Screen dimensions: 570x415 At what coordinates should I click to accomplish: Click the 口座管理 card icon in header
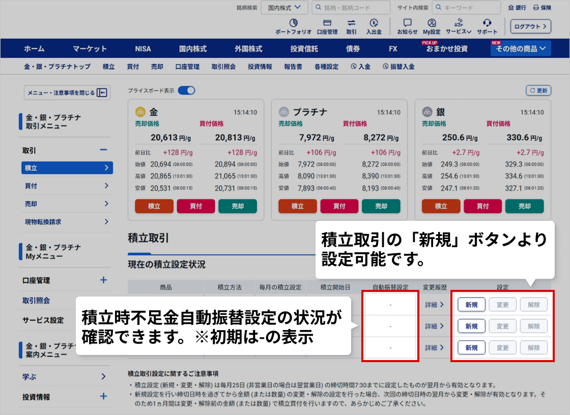327,23
